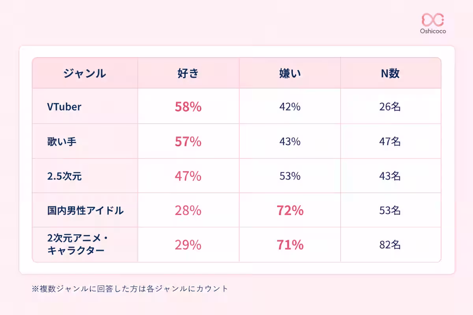Select the VTuber row label

click(x=64, y=107)
